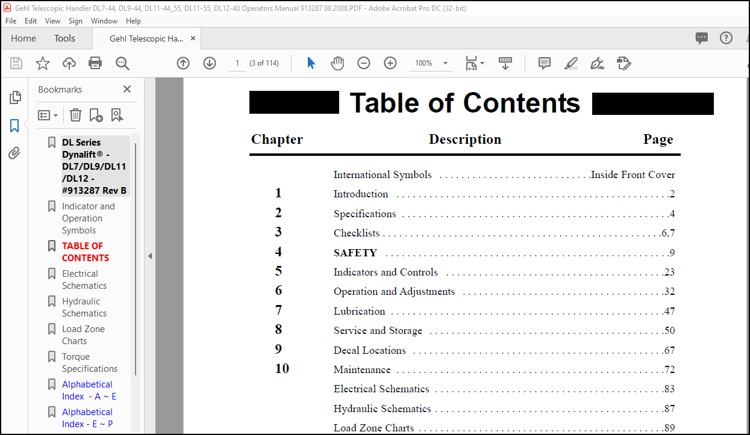Switch to the Home tab
This screenshot has width=750, height=435.
click(23, 38)
